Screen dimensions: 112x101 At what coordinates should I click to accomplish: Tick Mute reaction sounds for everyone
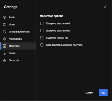coord(42,45)
